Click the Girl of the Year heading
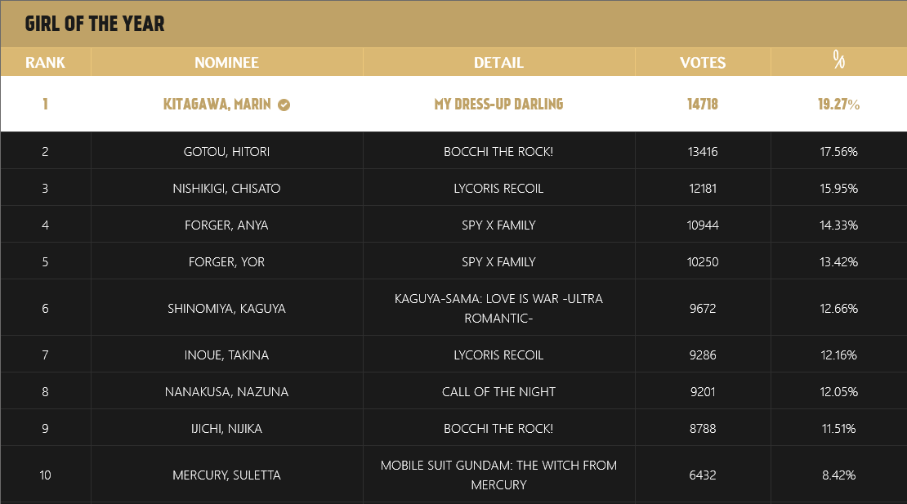This screenshot has width=907, height=504. 95,24
